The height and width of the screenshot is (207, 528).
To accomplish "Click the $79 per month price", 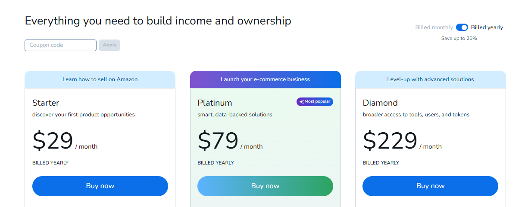I will (x=230, y=141).
